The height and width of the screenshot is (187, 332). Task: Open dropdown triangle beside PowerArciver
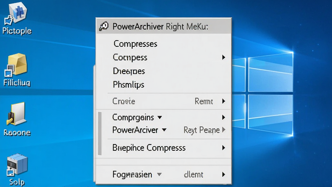(x=164, y=130)
